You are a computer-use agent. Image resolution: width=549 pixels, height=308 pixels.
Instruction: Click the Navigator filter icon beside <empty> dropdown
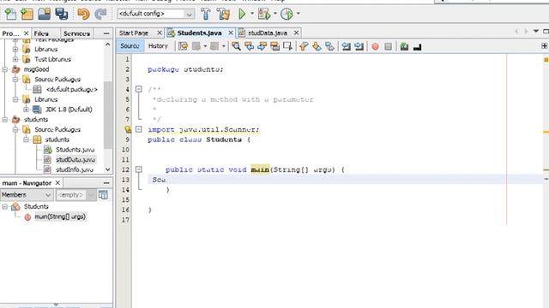pyautogui.click(x=103, y=195)
